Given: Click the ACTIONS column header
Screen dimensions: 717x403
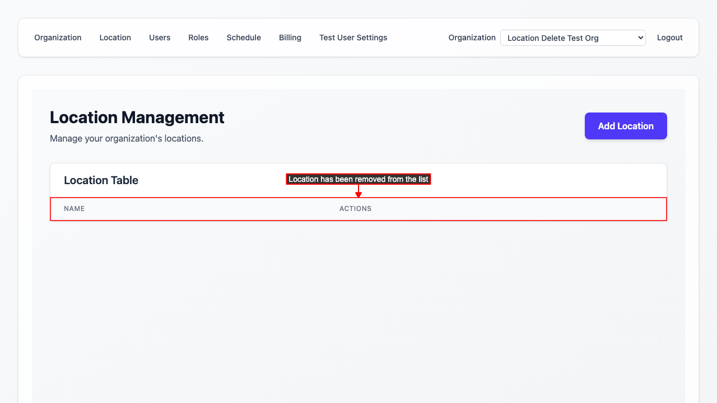Looking at the screenshot, I should (x=355, y=209).
